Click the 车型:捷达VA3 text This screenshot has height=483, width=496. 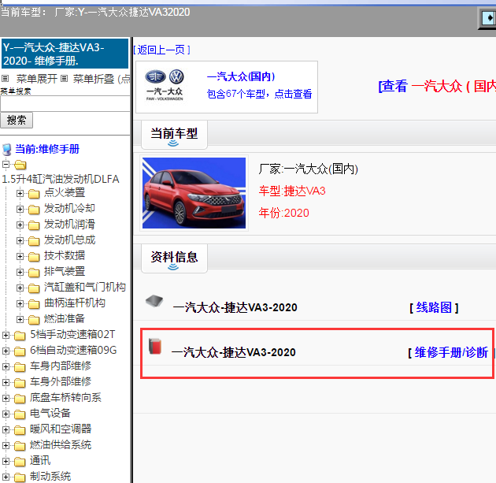pyautogui.click(x=292, y=191)
